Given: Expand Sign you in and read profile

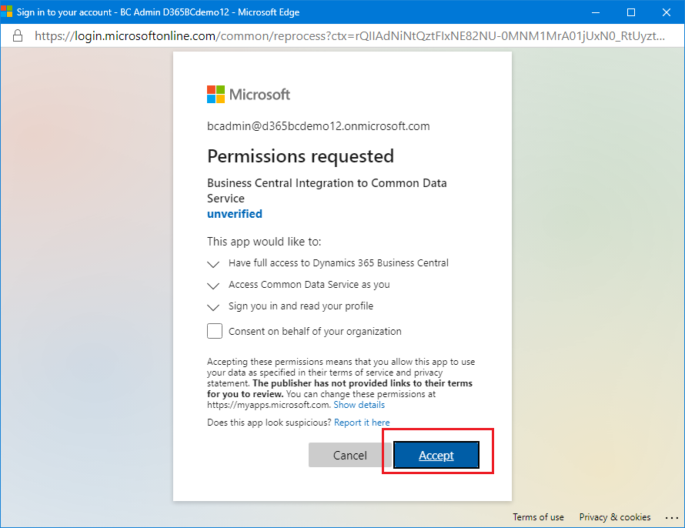Looking at the screenshot, I should [x=212, y=307].
